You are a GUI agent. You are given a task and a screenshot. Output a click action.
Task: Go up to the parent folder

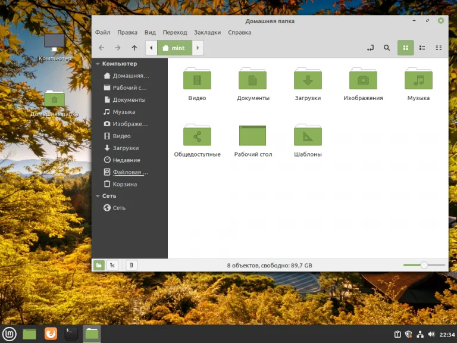pos(134,48)
